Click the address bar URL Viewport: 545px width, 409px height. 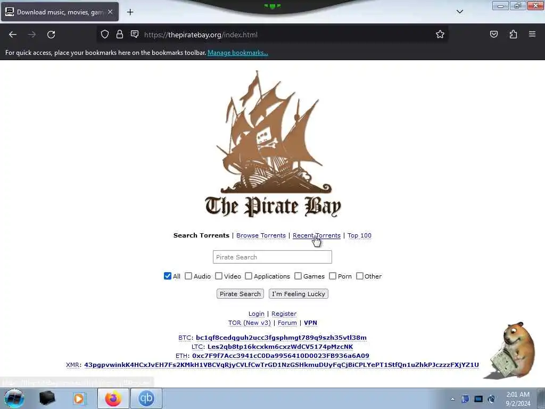coord(201,35)
